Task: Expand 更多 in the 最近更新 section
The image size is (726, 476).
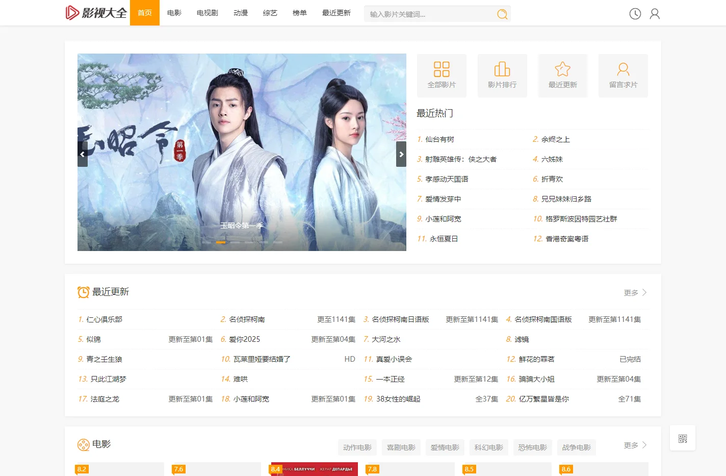Action: pyautogui.click(x=635, y=292)
